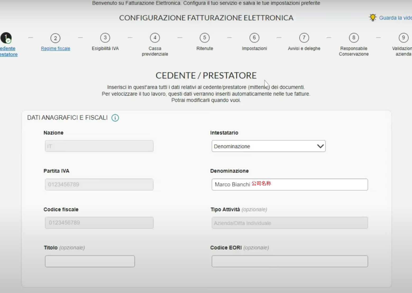Click the Intestatario dropdown chevron arrow
Image resolution: width=412 pixels, height=293 pixels.
click(x=320, y=146)
